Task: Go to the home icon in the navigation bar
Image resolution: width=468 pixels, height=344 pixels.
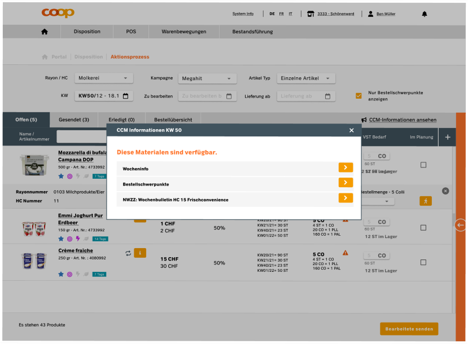Action: (45, 32)
